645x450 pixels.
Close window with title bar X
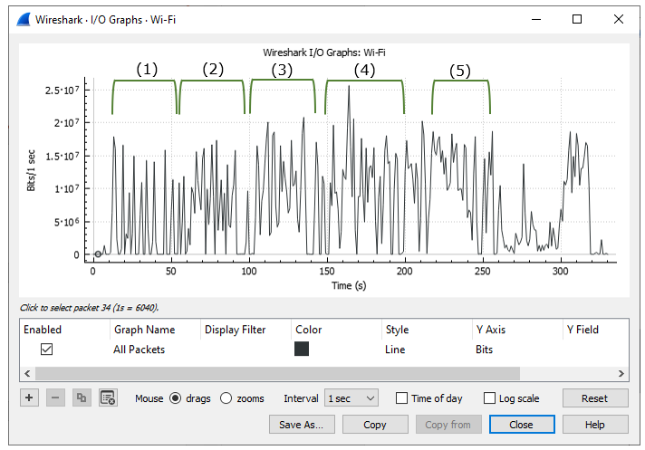click(619, 19)
